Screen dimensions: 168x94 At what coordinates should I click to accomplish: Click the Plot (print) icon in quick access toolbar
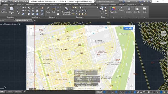[15, 2]
